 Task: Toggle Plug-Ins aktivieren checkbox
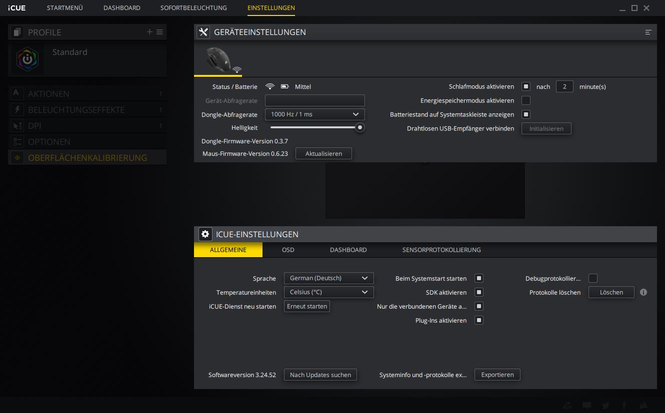pyautogui.click(x=479, y=320)
